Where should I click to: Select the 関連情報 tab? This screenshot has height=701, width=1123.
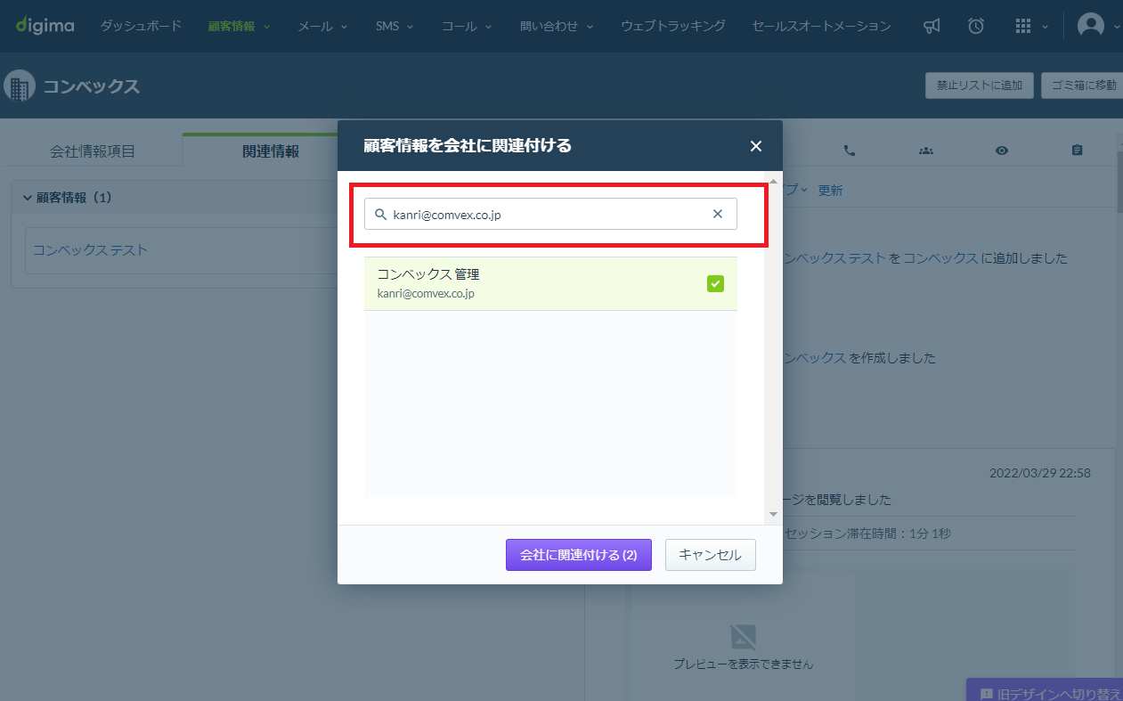[271, 151]
